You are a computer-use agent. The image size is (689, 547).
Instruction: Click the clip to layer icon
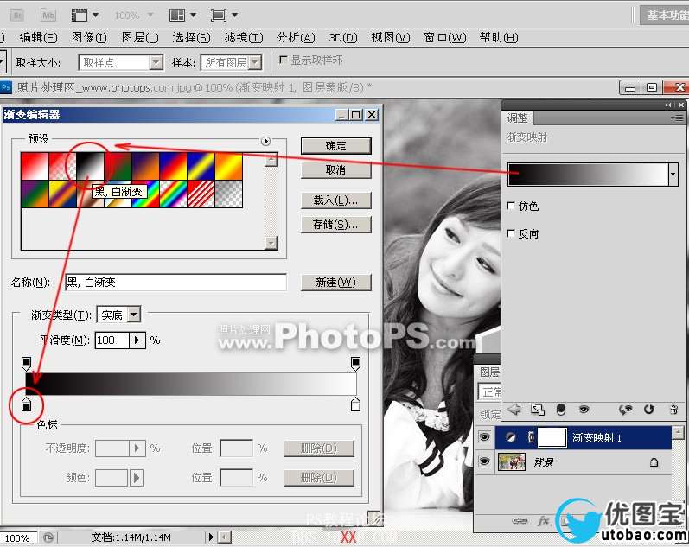click(560, 410)
